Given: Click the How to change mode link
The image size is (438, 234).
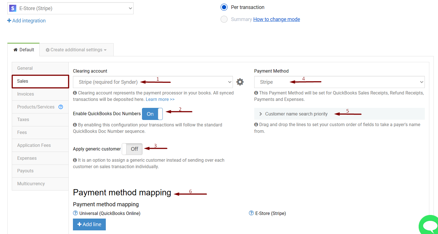Looking at the screenshot, I should coord(277,19).
